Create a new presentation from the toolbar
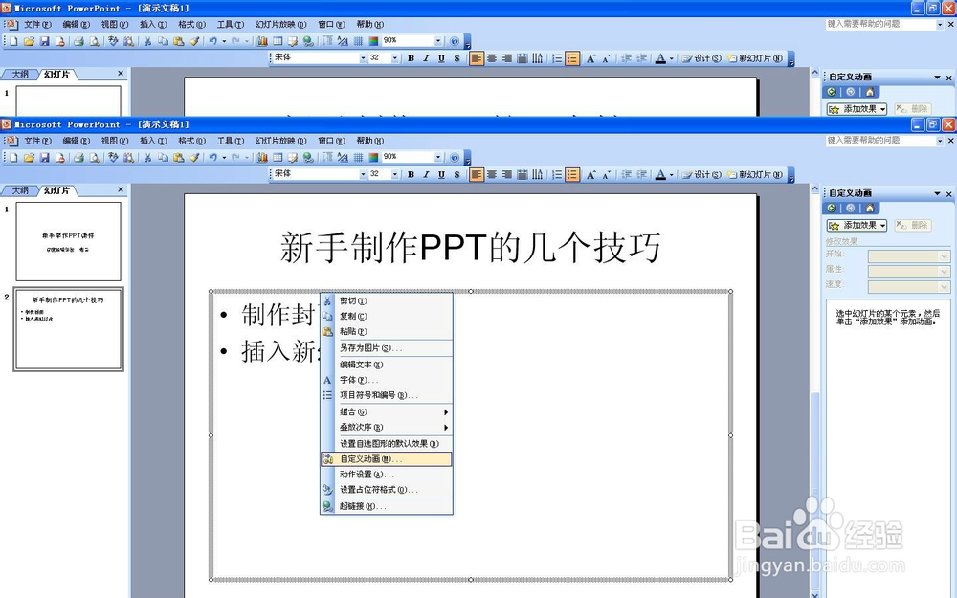 12,158
